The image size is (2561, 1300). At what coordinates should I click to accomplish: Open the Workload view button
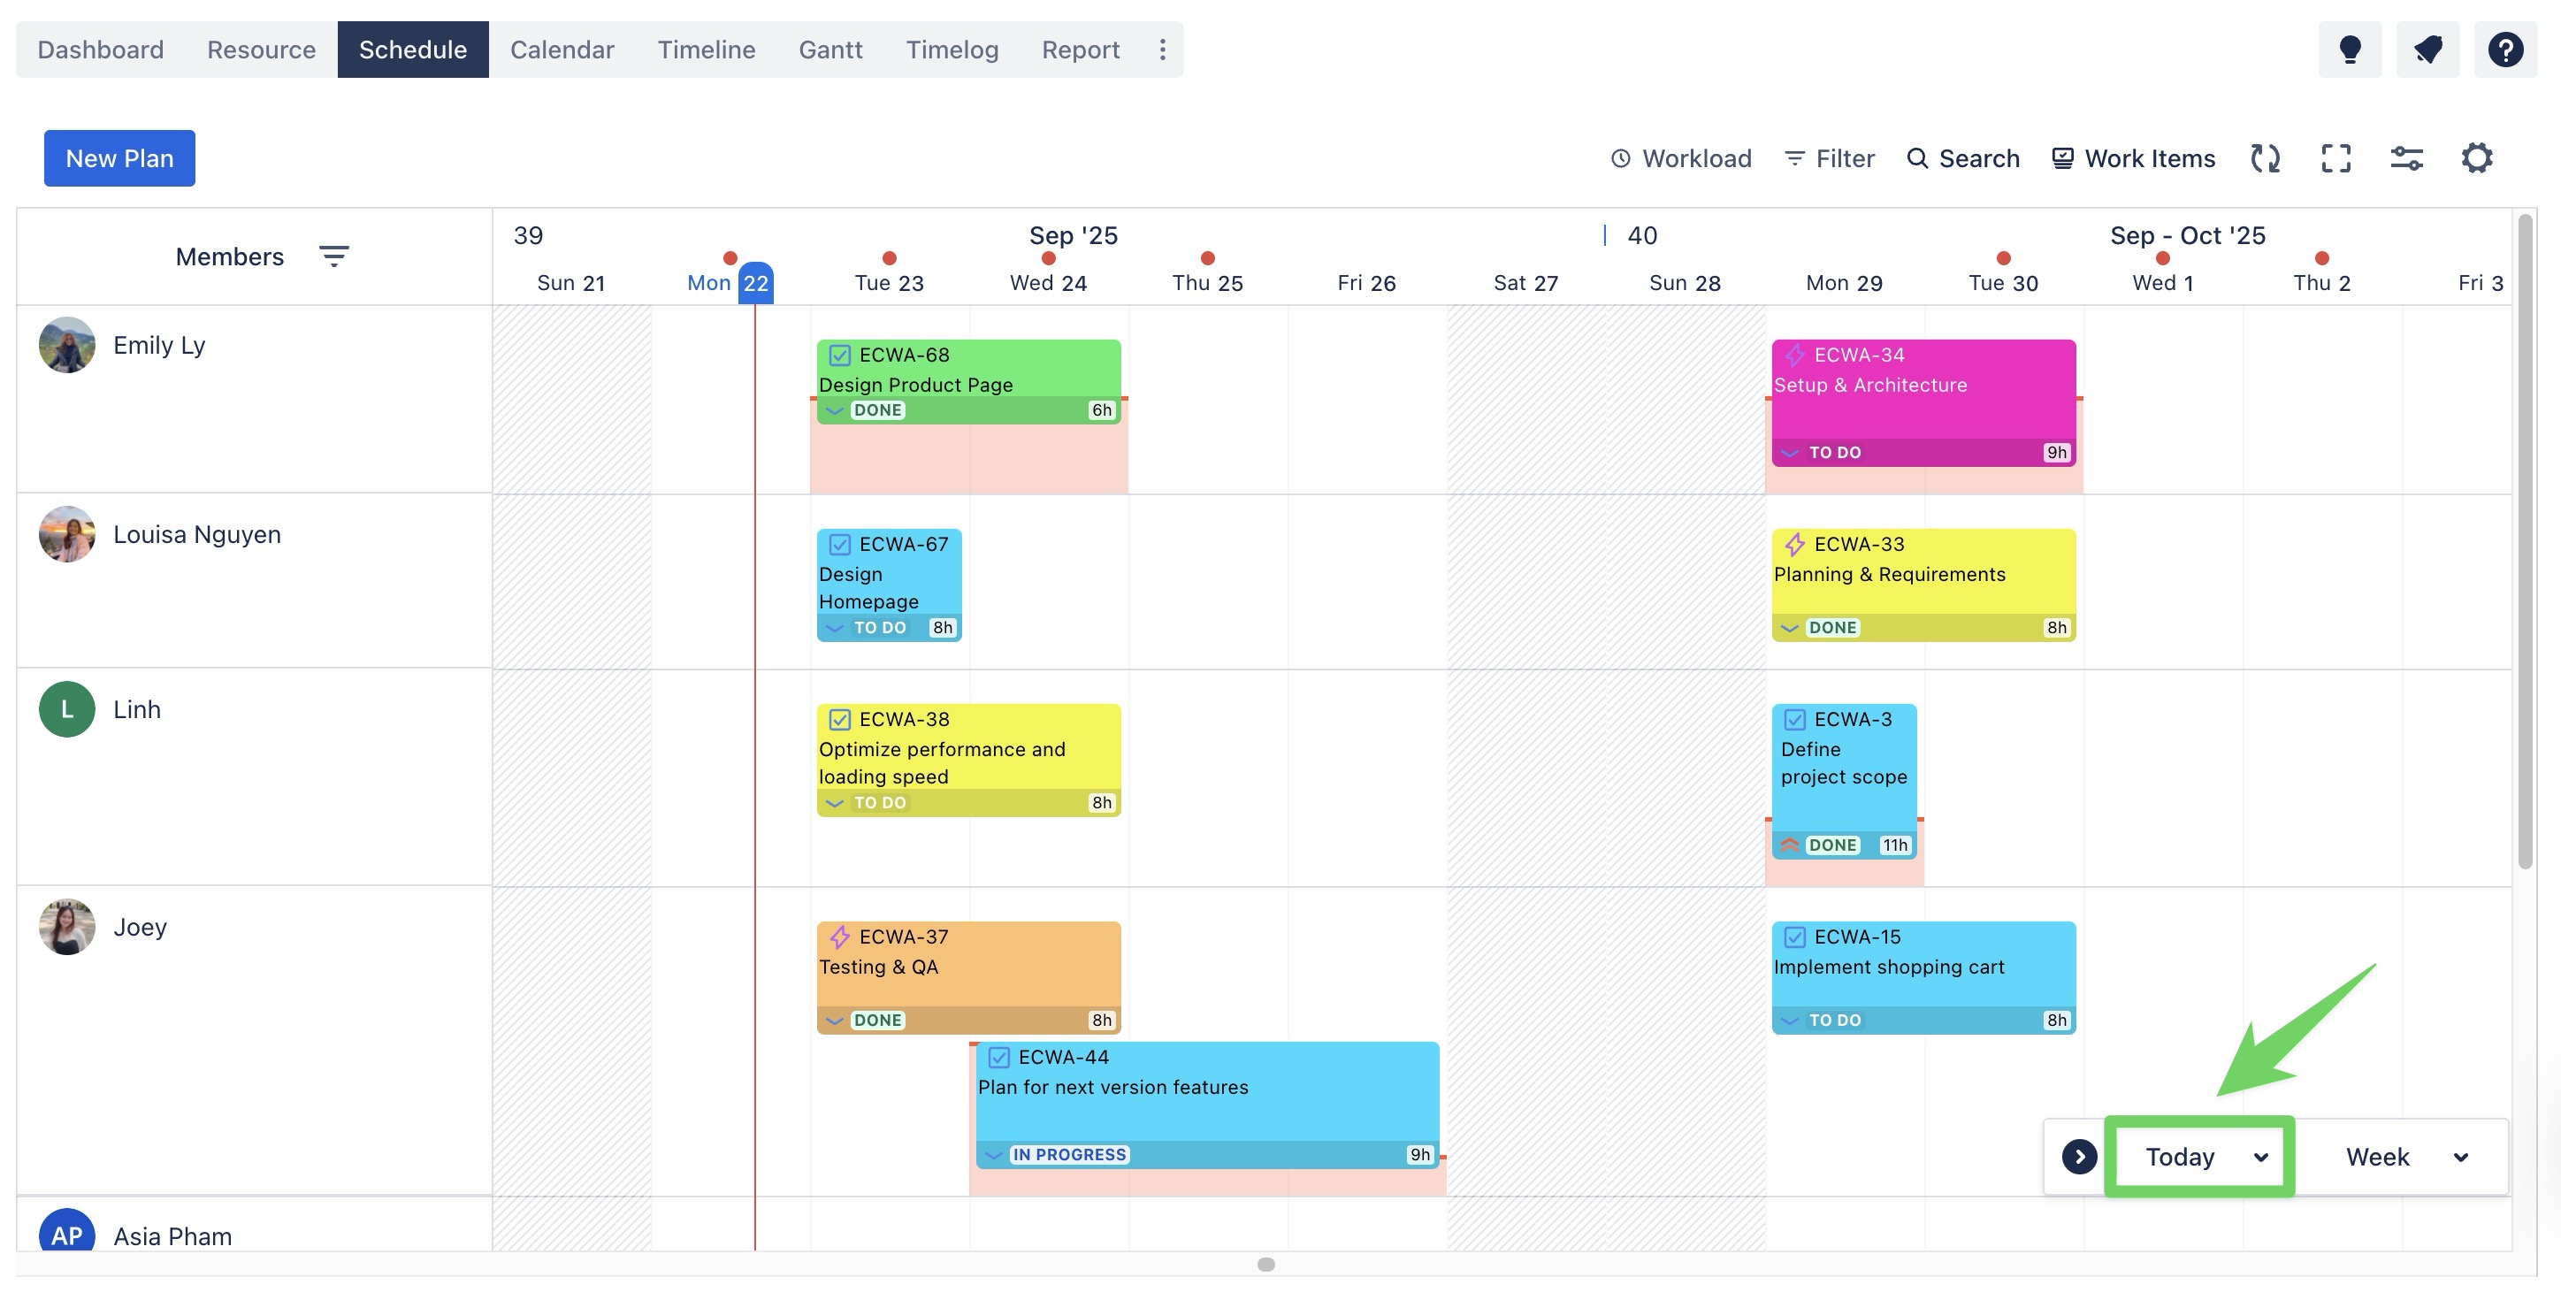[x=1681, y=158]
